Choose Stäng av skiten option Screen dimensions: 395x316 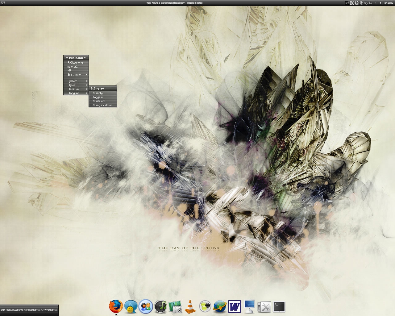pos(103,105)
